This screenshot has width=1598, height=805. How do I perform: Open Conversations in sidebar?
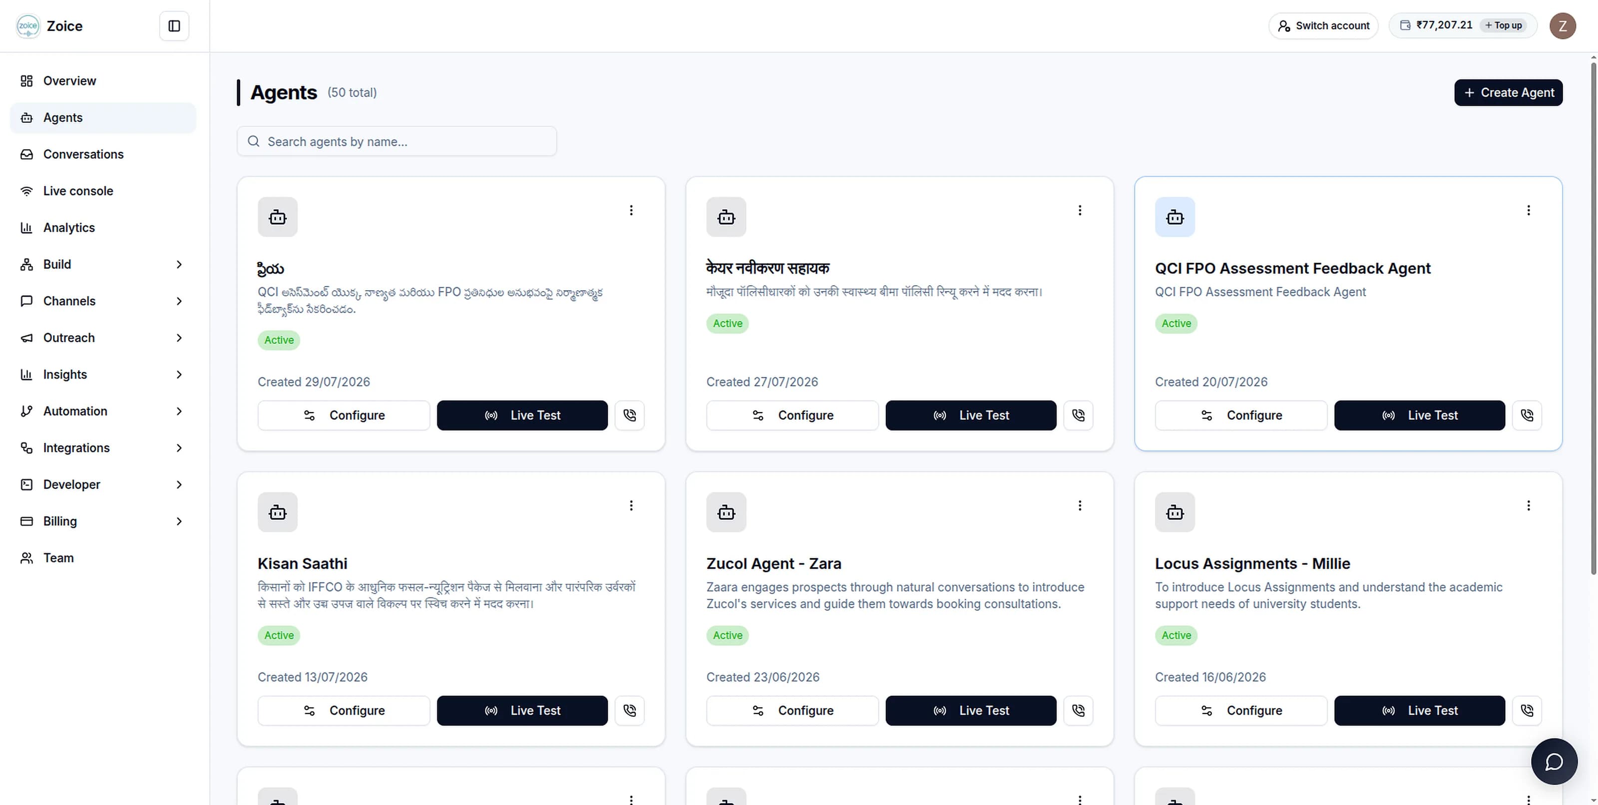(x=103, y=154)
